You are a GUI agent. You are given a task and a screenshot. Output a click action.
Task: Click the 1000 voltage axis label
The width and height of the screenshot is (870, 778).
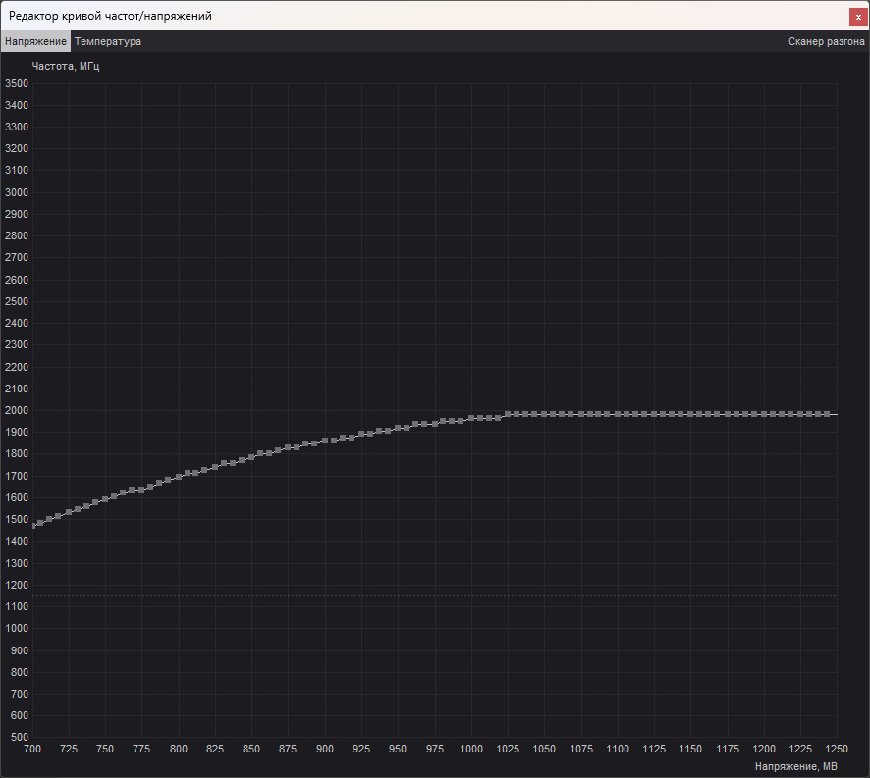pyautogui.click(x=471, y=749)
